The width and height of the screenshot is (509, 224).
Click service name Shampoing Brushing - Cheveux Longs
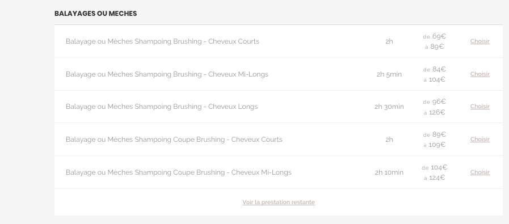tap(162, 107)
